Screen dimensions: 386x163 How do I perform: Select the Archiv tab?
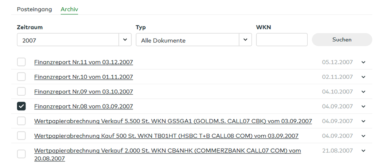[69, 9]
